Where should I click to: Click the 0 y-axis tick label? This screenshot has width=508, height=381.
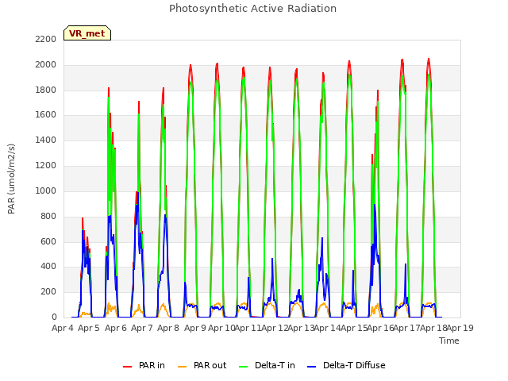click(54, 317)
